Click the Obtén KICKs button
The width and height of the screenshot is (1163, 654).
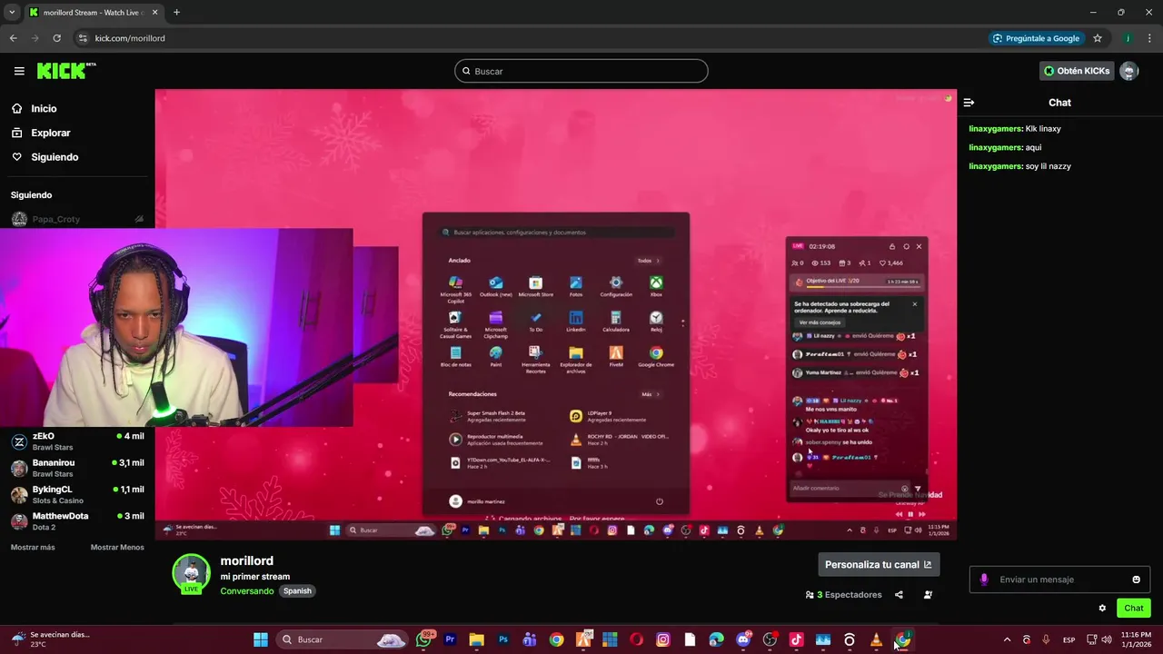pos(1077,71)
